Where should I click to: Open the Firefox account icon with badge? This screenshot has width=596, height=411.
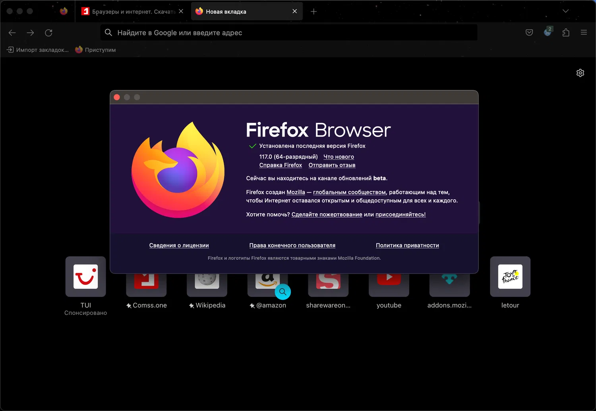[x=548, y=33]
